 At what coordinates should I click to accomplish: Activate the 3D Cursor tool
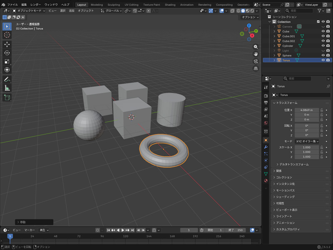click(7, 35)
